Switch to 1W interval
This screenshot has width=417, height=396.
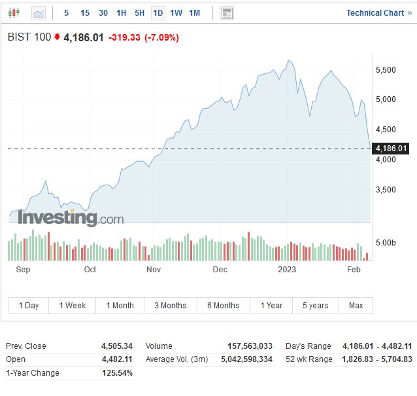[x=176, y=12]
